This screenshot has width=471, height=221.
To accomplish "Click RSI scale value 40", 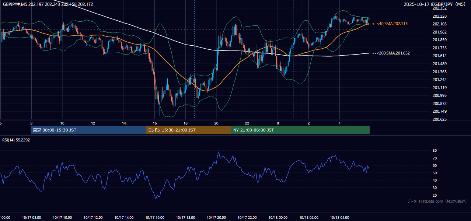I will coord(435,180).
